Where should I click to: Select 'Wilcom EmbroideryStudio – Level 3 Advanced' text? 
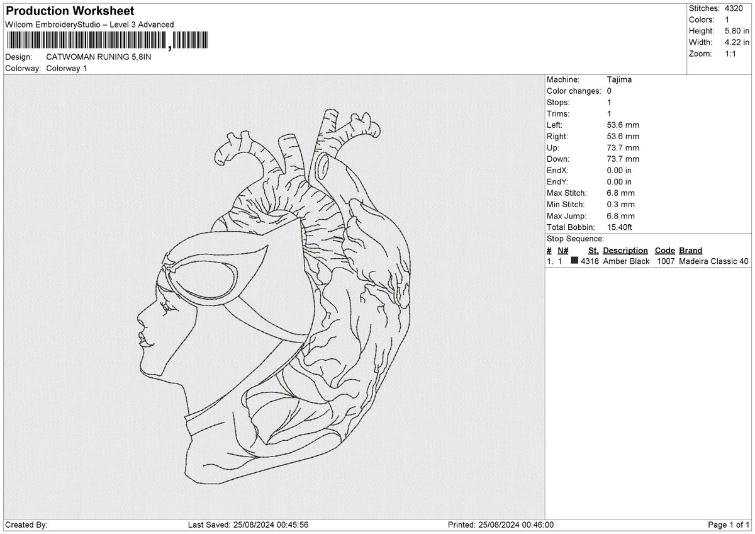tap(89, 25)
